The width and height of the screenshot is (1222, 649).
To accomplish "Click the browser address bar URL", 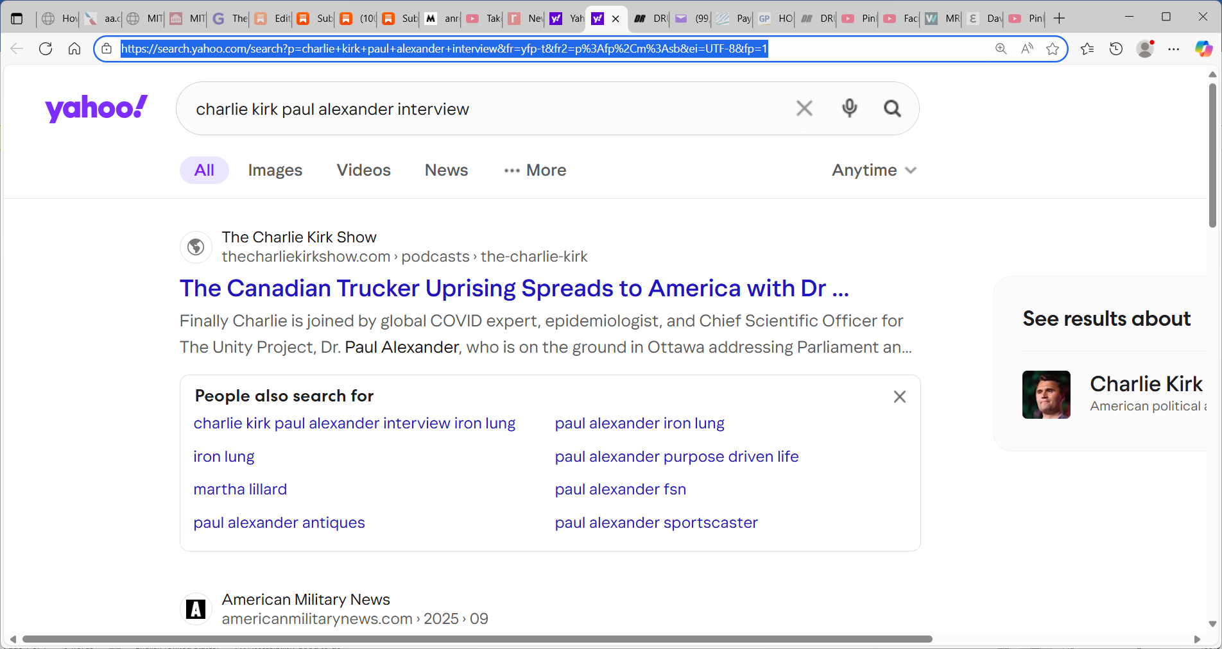I will (444, 49).
